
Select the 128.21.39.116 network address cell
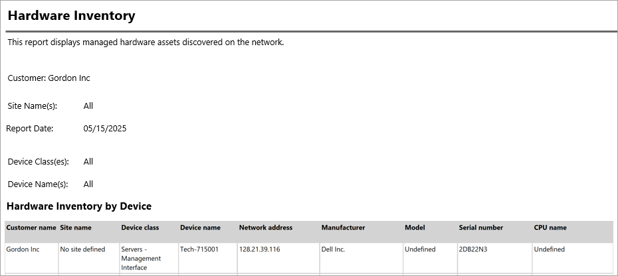point(260,249)
